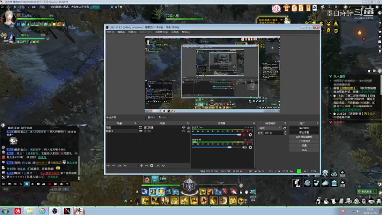The image size is (382, 215).
Task: Jump chat to latest with down arrow
Action: pyautogui.click(x=79, y=178)
